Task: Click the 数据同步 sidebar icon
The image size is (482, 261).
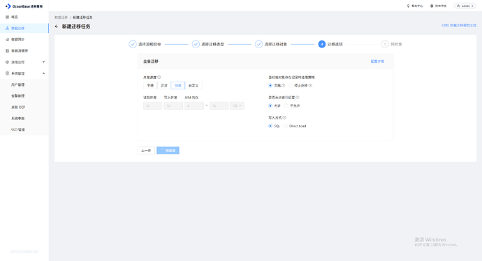Action: click(x=8, y=40)
